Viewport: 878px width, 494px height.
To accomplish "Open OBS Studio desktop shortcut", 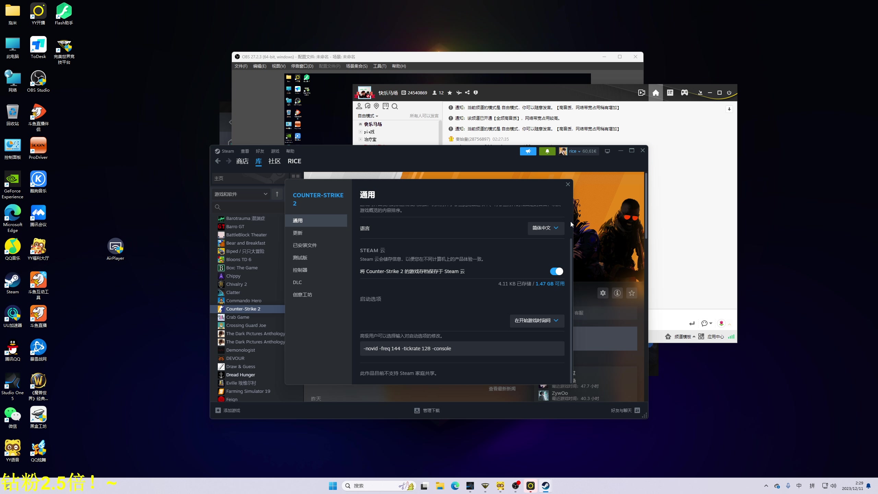I will click(x=38, y=82).
